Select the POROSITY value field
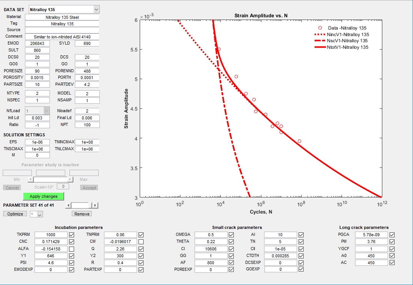Screen dimensions: 413x285 click(37, 78)
